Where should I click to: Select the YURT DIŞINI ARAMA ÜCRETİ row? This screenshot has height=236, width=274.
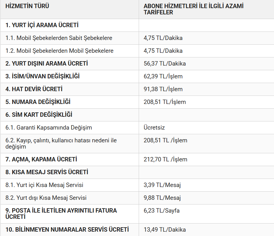click(x=47, y=64)
